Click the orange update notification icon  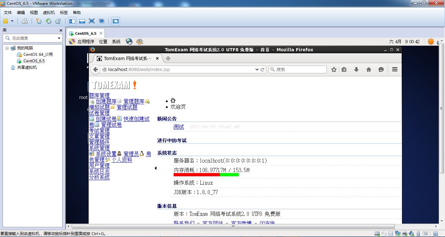431,42
